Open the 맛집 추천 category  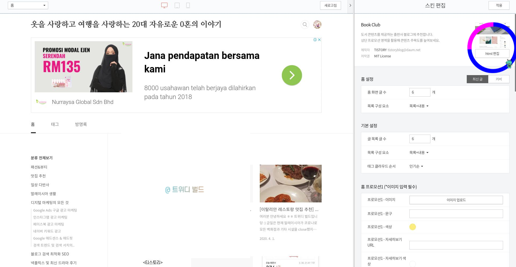tap(38, 176)
